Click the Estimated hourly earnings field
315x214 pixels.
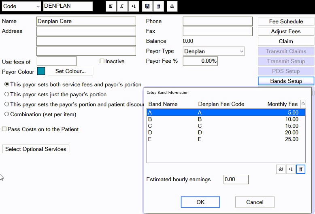(236, 179)
